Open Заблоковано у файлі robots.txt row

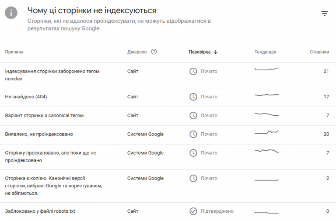[x=168, y=211]
